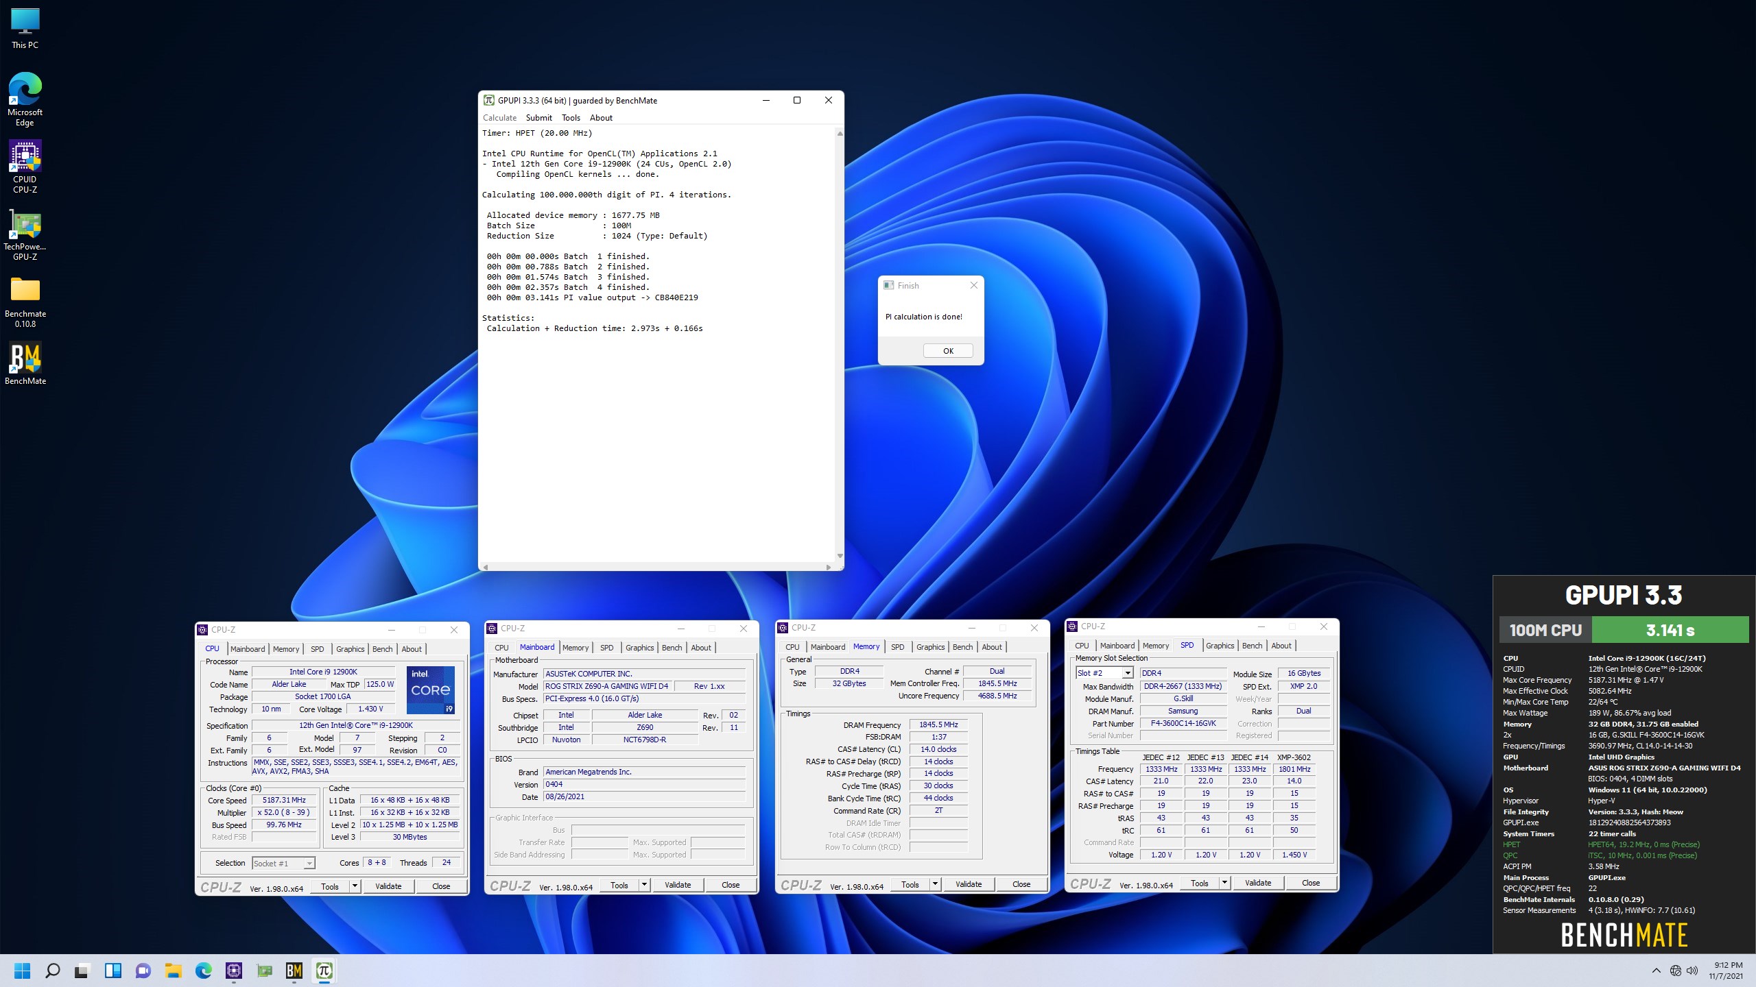Open the Windows Start menu
Image resolution: width=1756 pixels, height=987 pixels.
(23, 971)
